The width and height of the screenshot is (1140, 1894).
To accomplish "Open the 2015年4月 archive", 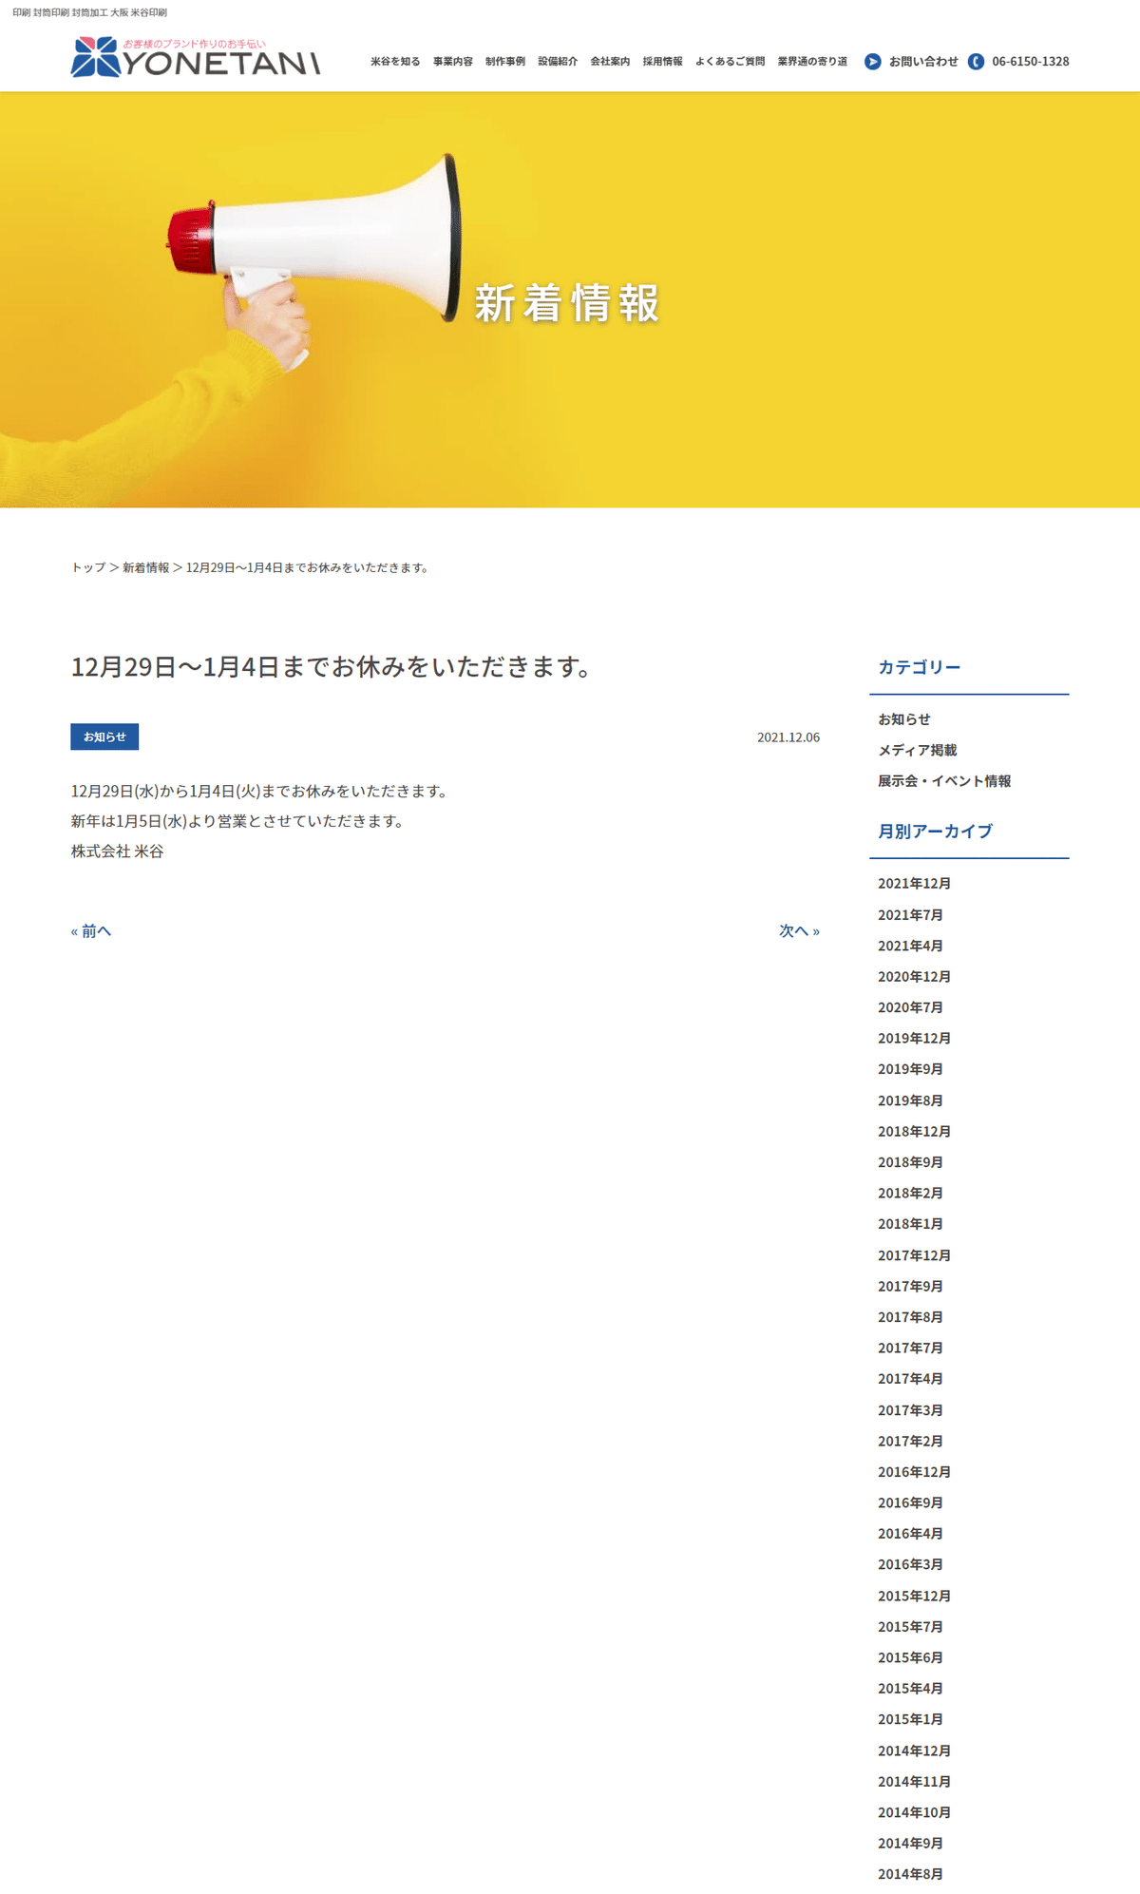I will coord(910,1689).
